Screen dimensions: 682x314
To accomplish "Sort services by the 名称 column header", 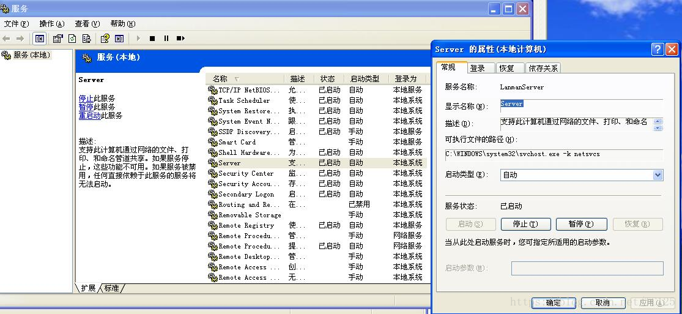I will pos(245,79).
